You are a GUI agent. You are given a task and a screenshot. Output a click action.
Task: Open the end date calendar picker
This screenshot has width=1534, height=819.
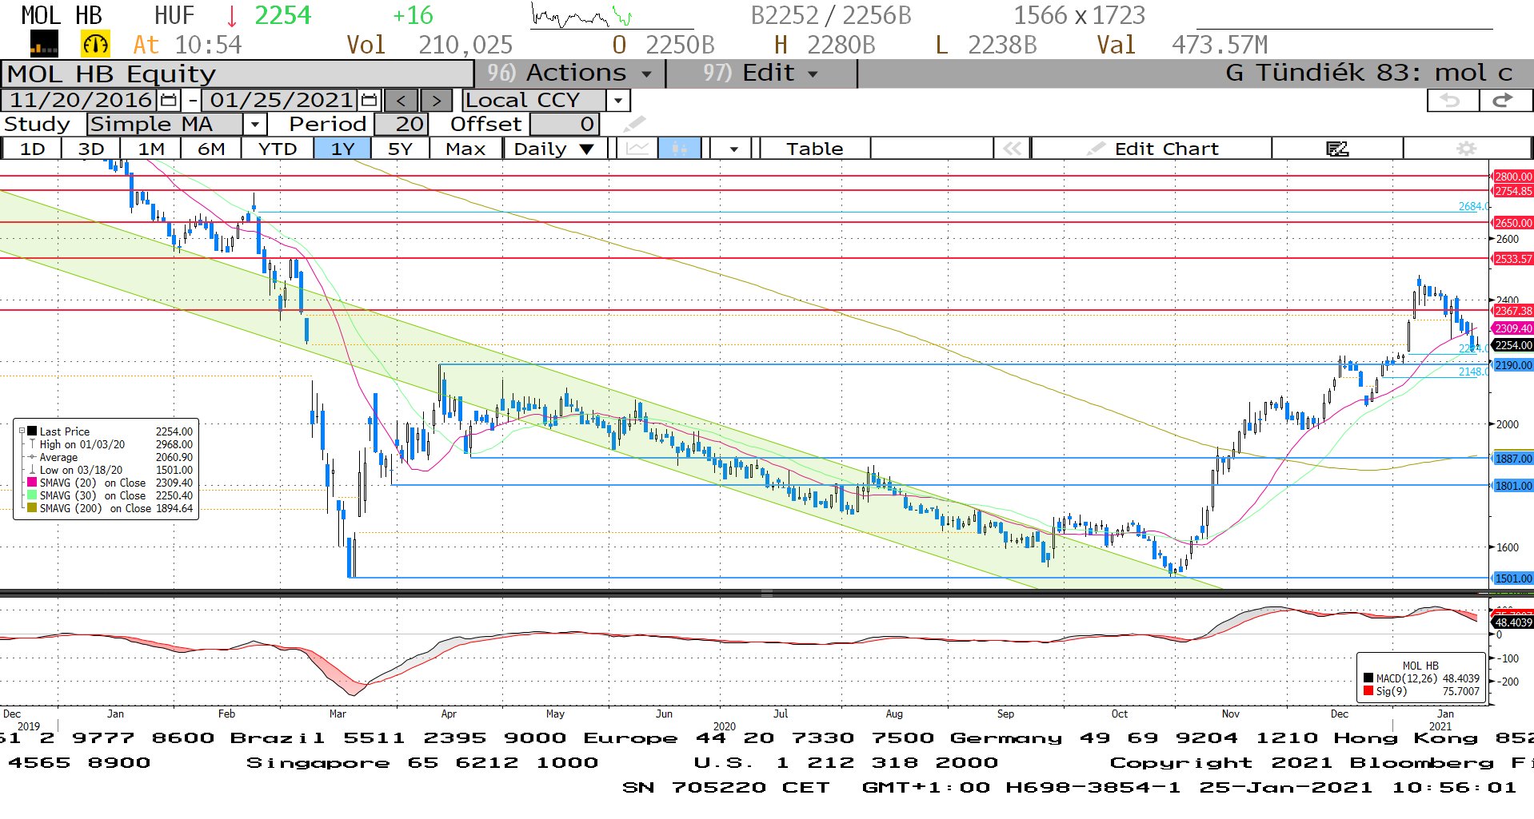369,100
